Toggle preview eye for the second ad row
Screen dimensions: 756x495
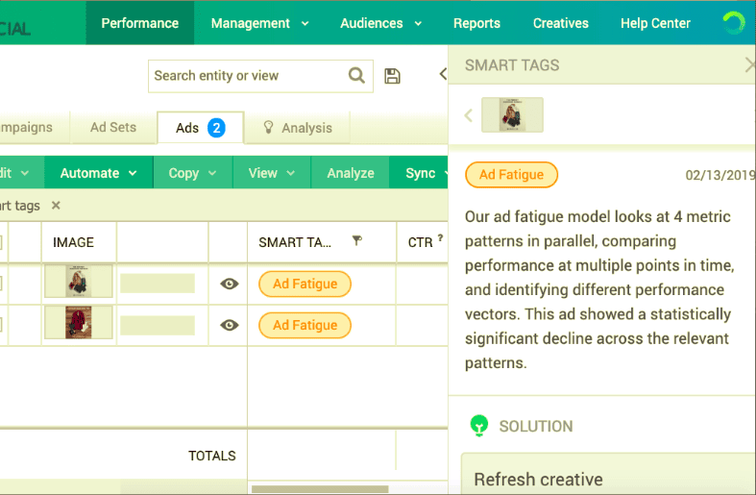coord(229,325)
